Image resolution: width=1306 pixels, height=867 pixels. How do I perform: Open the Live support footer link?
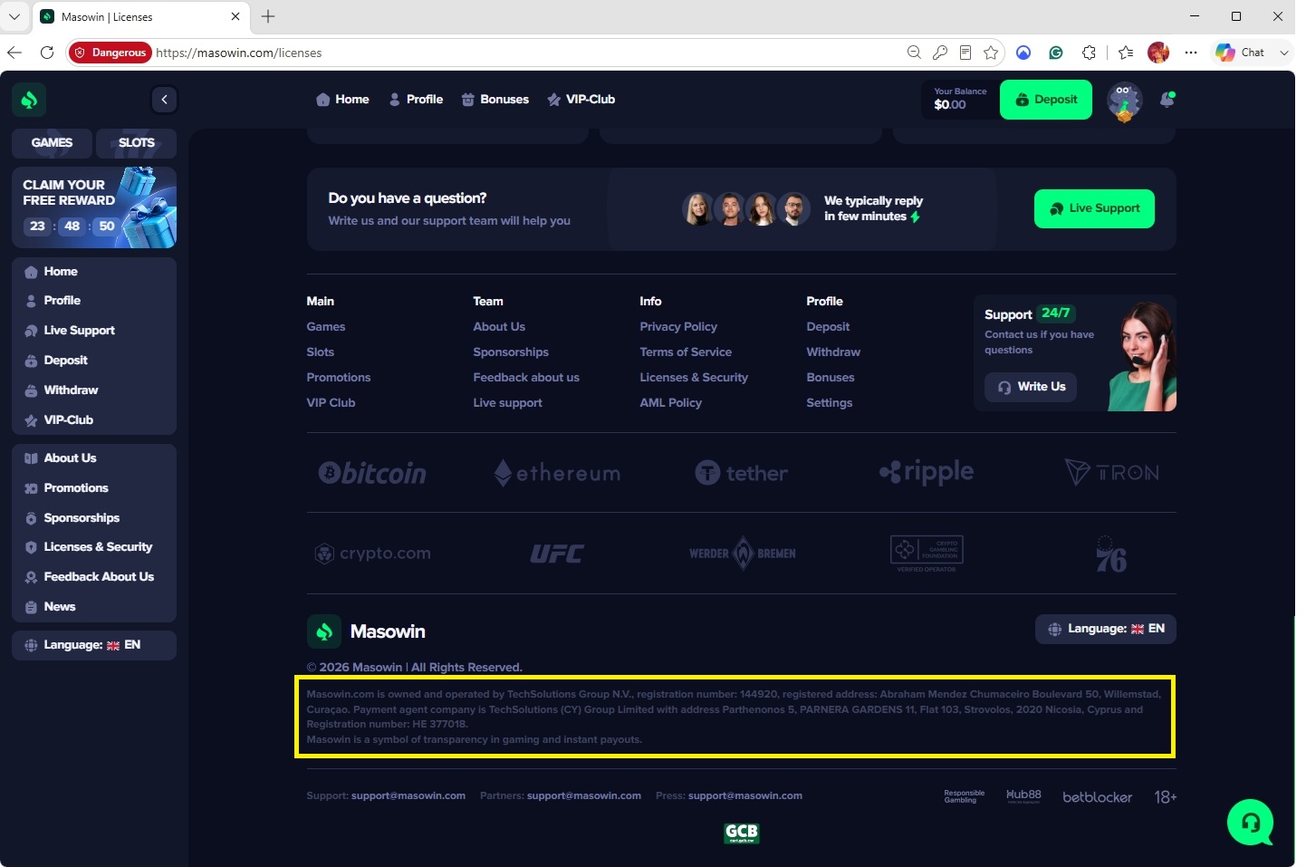(507, 403)
